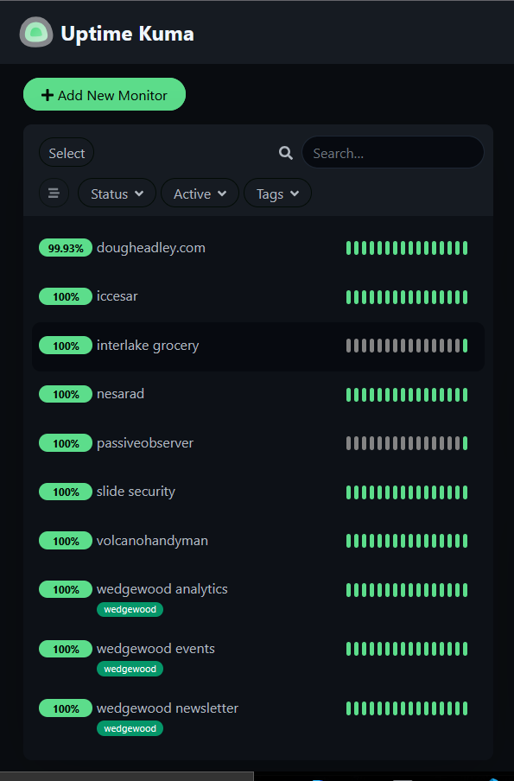The height and width of the screenshot is (781, 514).
Task: Click the wedgewood tag under wedgewood events
Action: coord(130,669)
